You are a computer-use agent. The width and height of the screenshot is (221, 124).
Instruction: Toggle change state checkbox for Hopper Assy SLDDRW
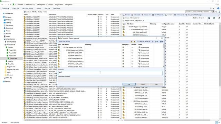[x=123, y=48]
